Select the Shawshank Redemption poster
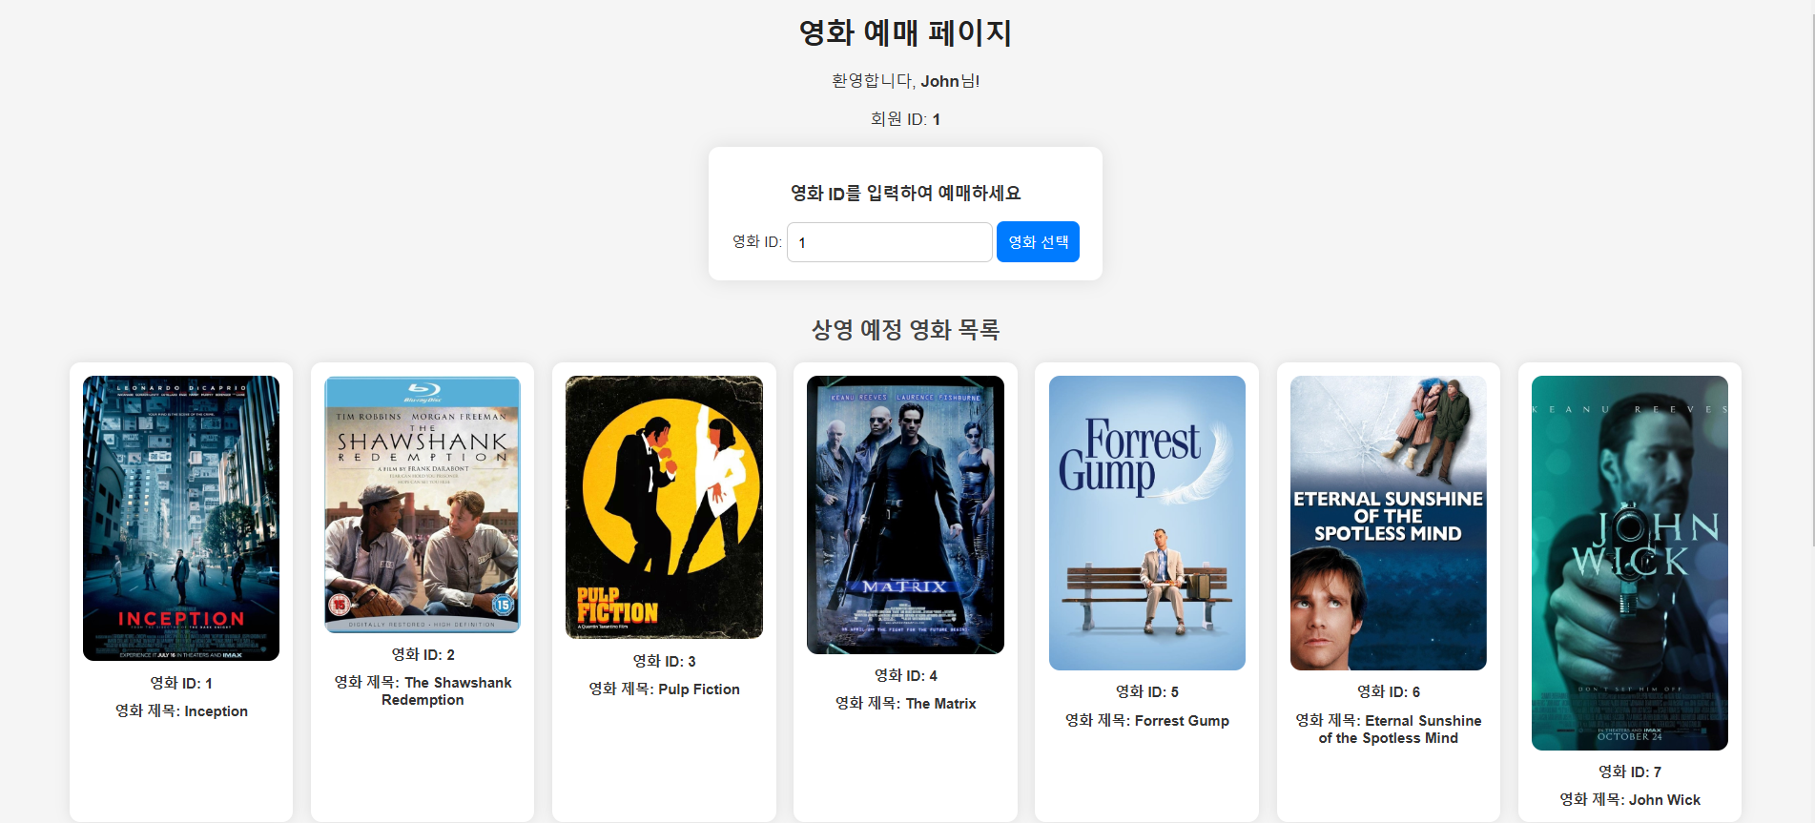This screenshot has width=1815, height=823. (423, 504)
